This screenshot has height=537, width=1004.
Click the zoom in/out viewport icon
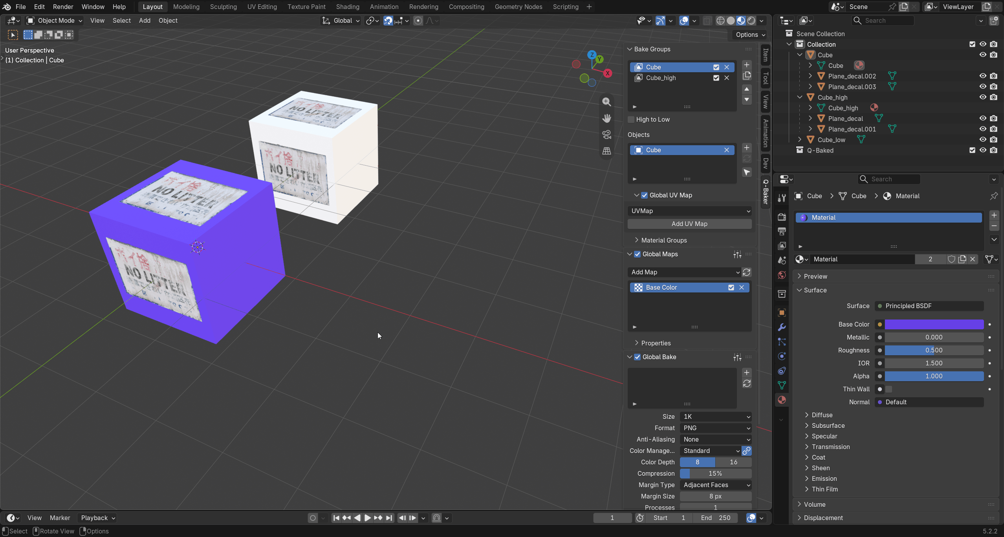[606, 102]
